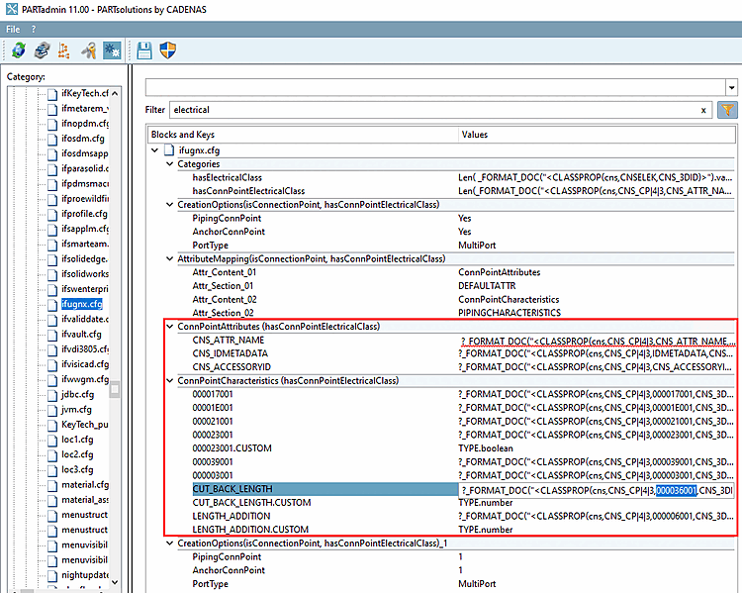Screen dimensions: 742x593
Task: Collapse the AttributeMapping block
Action: pyautogui.click(x=169, y=258)
